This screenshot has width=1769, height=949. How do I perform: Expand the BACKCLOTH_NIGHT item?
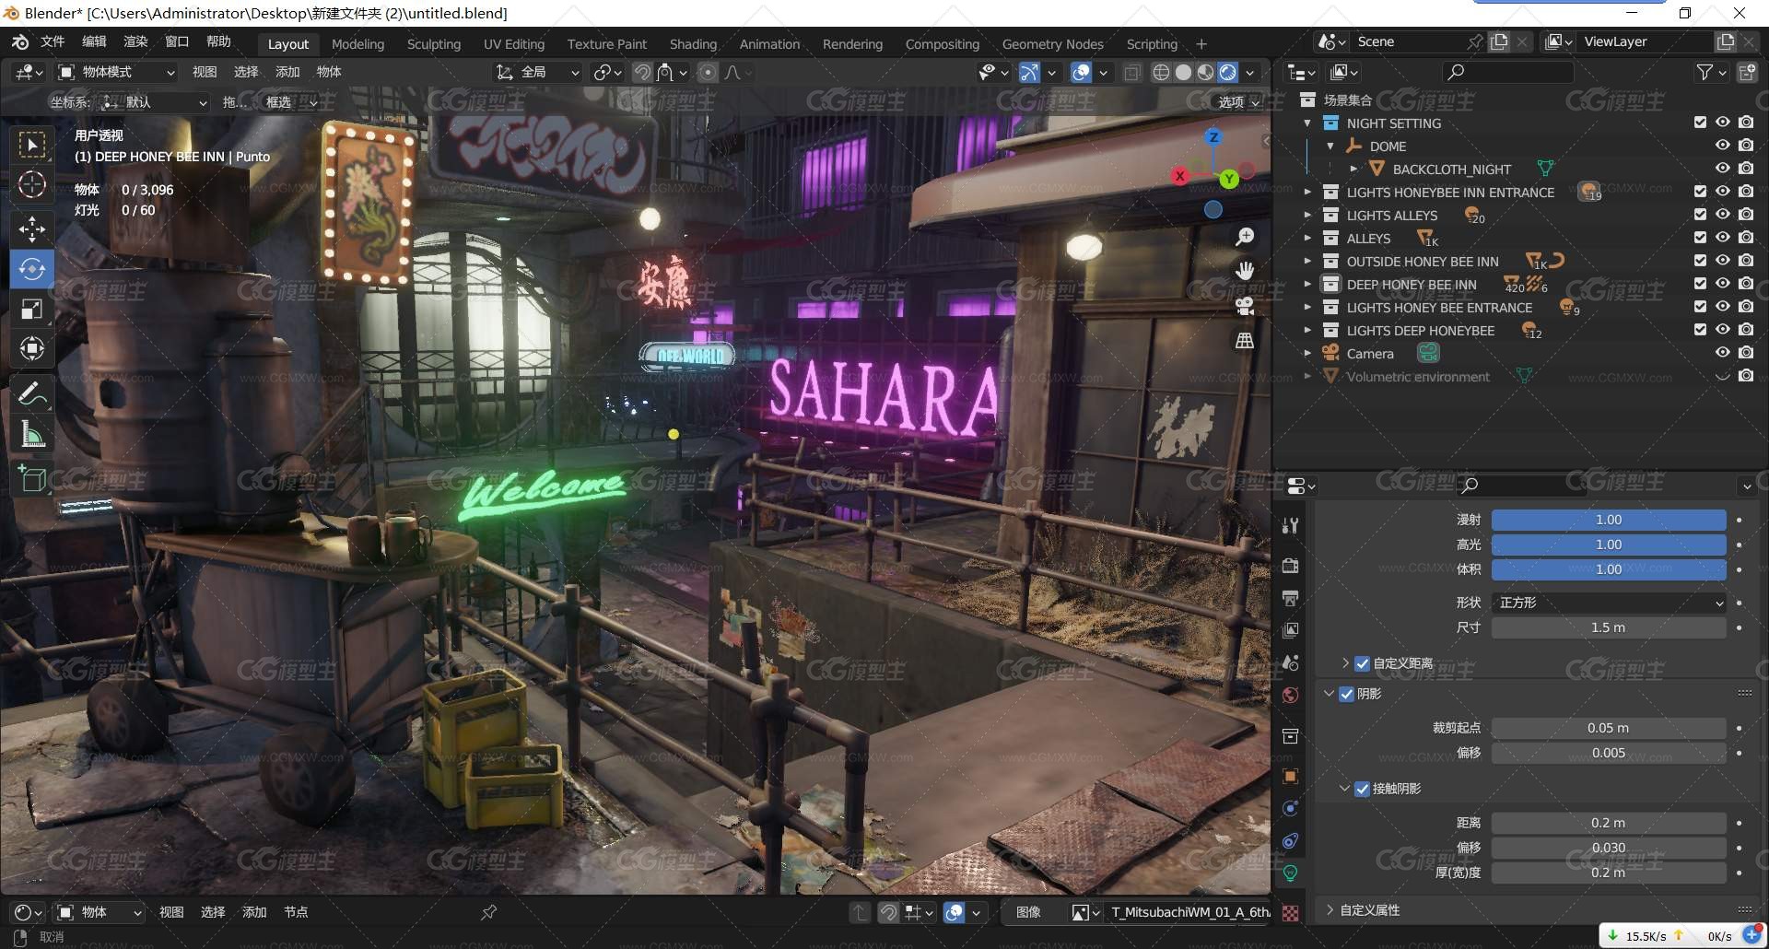pyautogui.click(x=1353, y=169)
